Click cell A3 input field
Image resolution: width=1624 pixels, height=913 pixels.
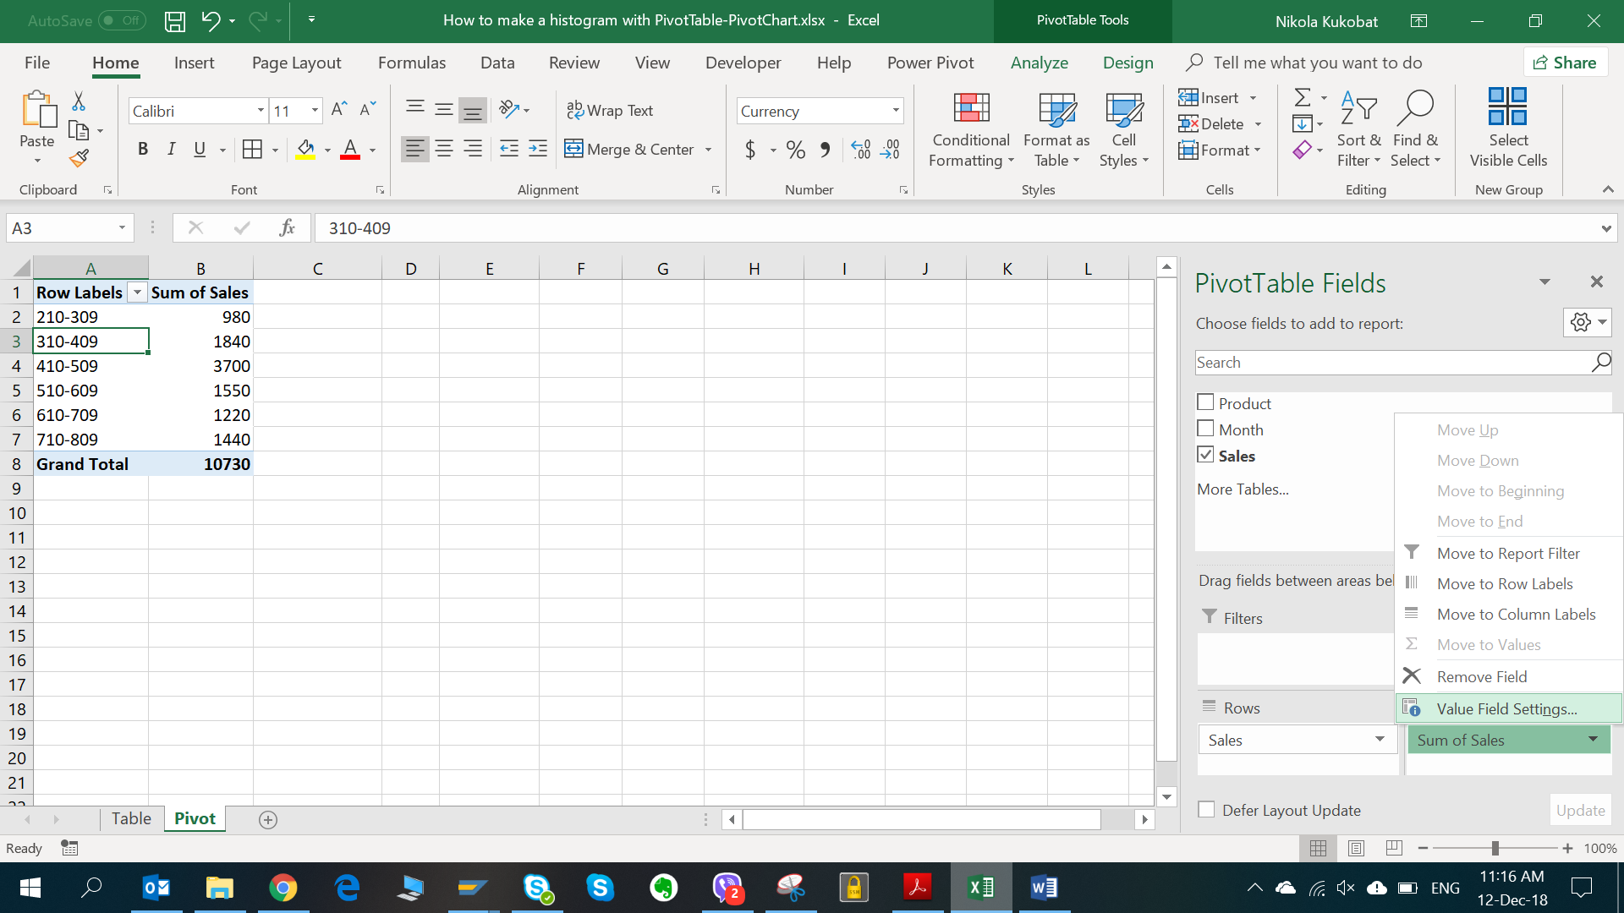[89, 342]
